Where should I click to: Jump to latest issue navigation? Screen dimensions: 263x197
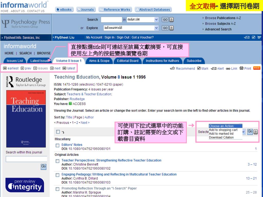[x=69, y=68]
